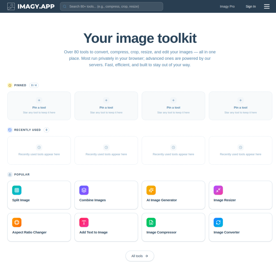Focus the Search 80+ tools field

pyautogui.click(x=111, y=6)
